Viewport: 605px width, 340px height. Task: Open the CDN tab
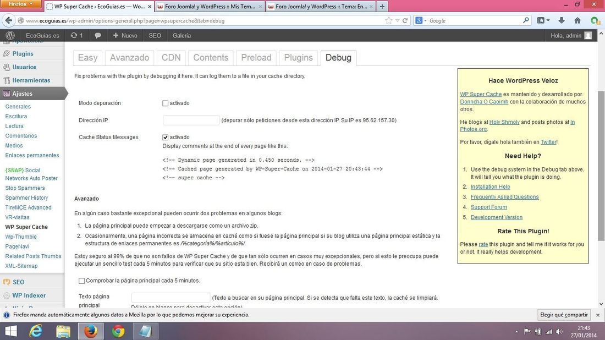(171, 58)
